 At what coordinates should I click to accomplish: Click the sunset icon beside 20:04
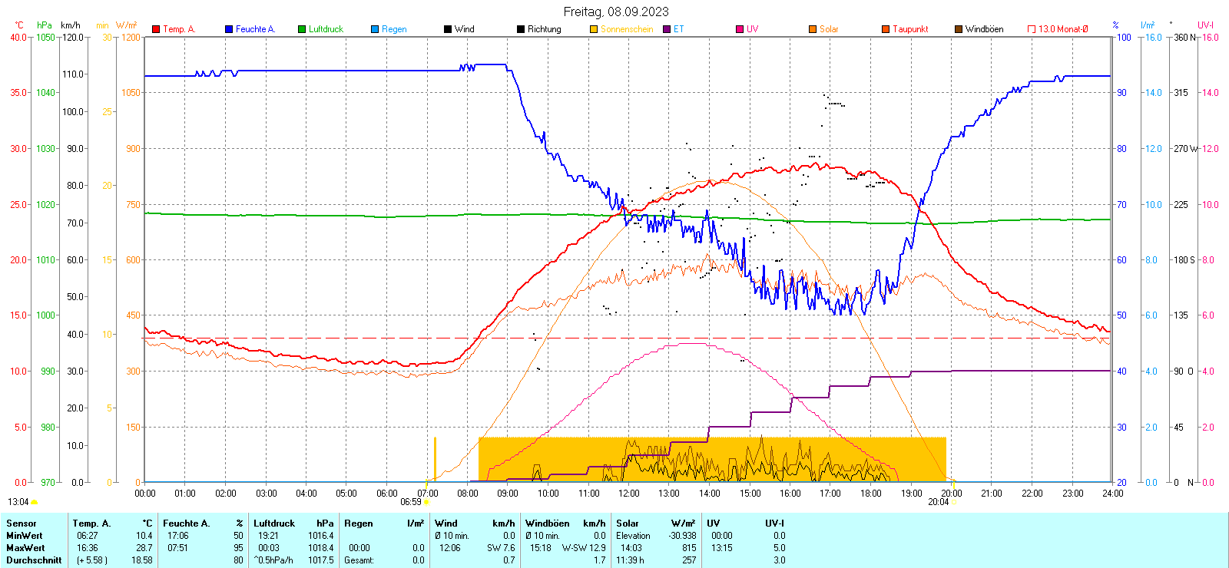coord(954,502)
